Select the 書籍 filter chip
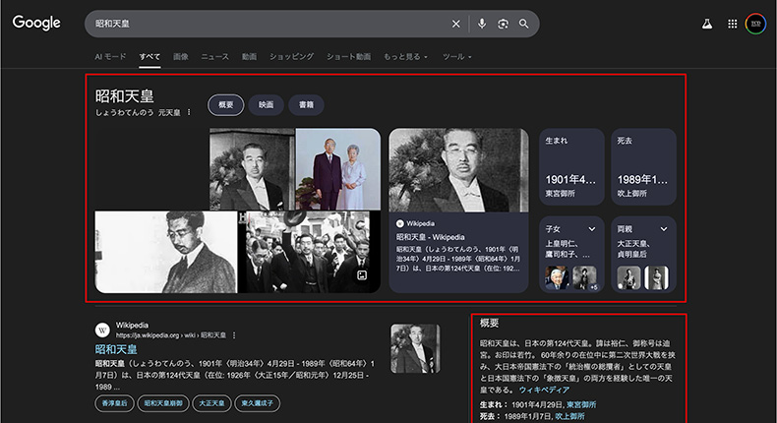 click(x=306, y=104)
